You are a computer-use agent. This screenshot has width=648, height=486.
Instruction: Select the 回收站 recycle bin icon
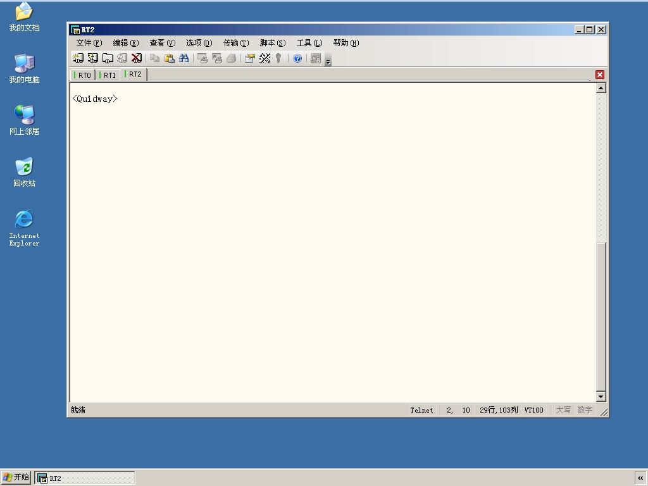(x=25, y=172)
